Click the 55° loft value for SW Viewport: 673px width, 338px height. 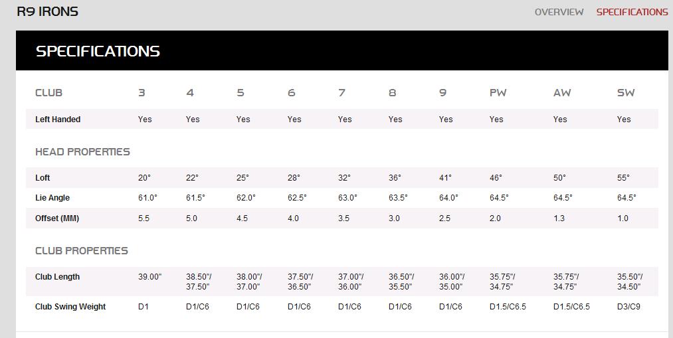click(623, 177)
